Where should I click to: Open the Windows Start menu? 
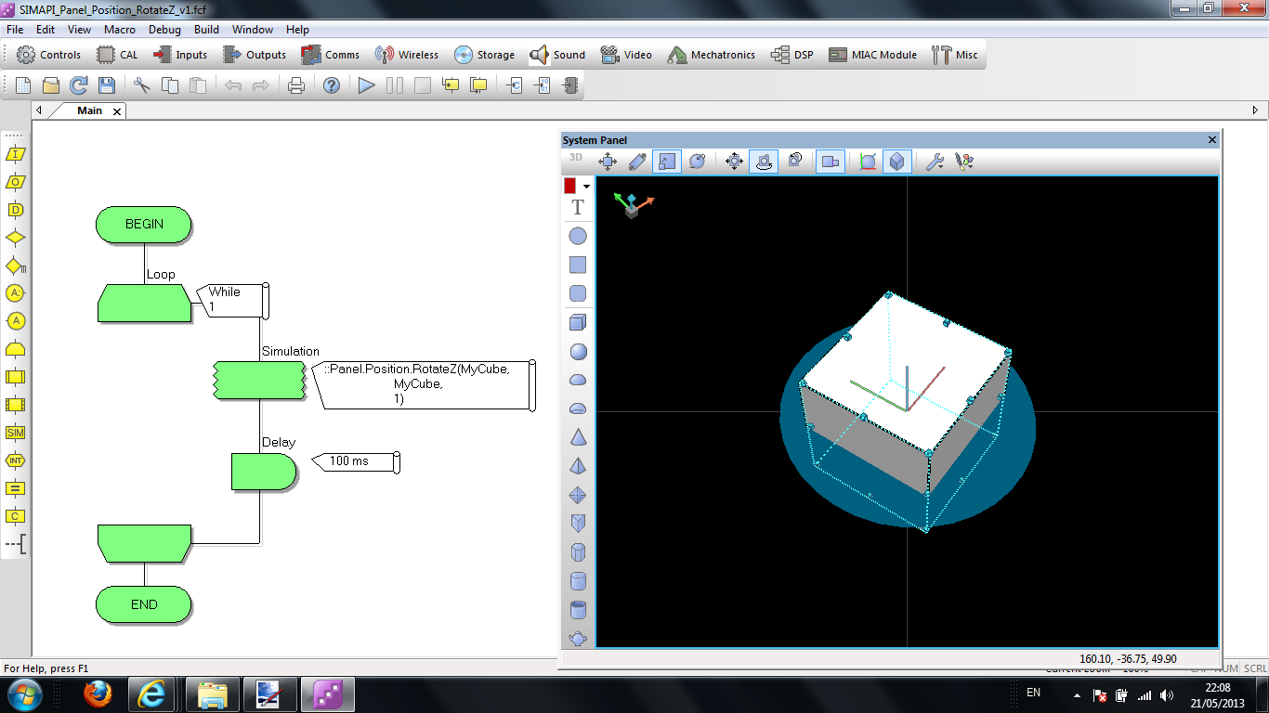(24, 694)
